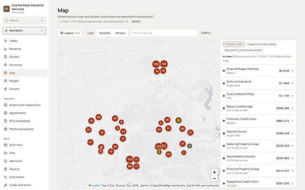Select Inspections due or failed chip
This screenshot has height=190, width=305.
point(262,44)
